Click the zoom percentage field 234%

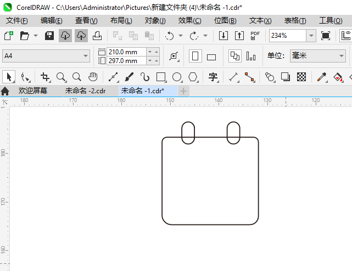[288, 36]
